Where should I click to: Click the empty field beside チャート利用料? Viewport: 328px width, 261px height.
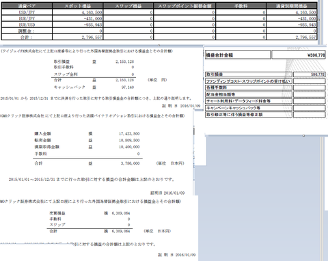pos(310,101)
